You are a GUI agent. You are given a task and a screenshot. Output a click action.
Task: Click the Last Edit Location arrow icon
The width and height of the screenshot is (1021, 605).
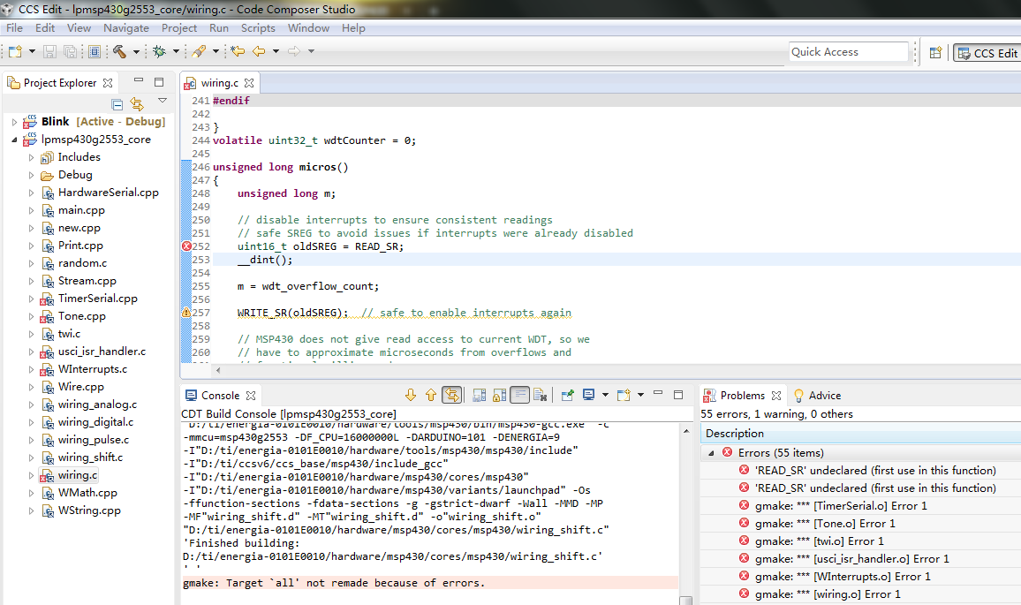point(238,52)
